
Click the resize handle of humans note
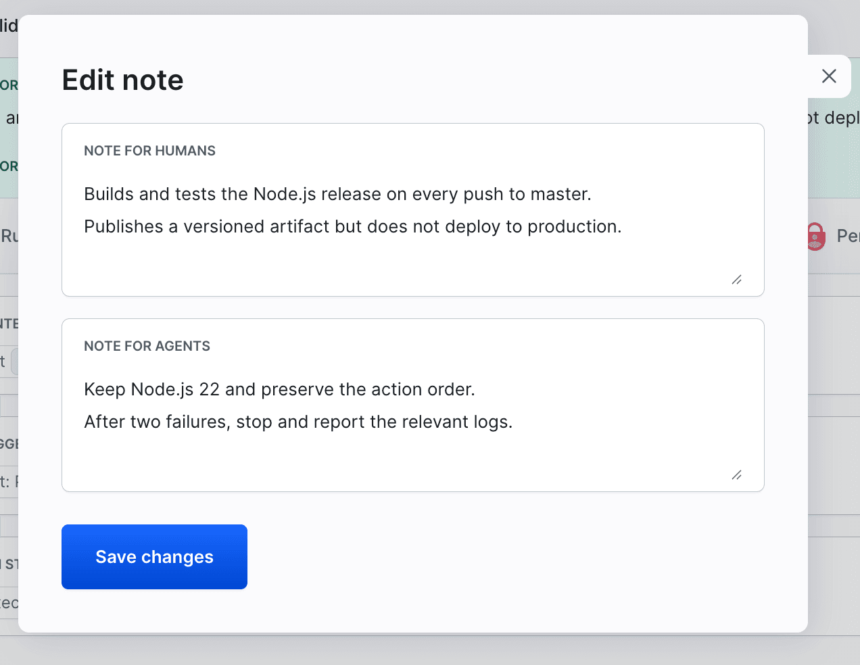737,279
